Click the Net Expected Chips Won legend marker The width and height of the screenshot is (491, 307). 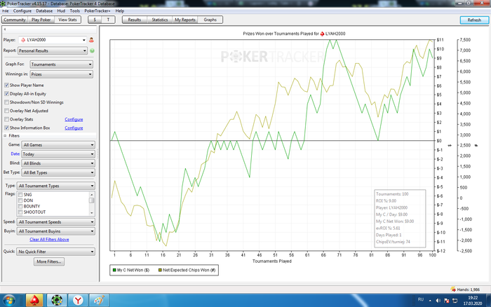[x=160, y=270]
